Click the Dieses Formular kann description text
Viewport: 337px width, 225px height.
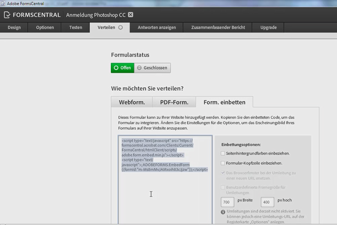(206, 123)
